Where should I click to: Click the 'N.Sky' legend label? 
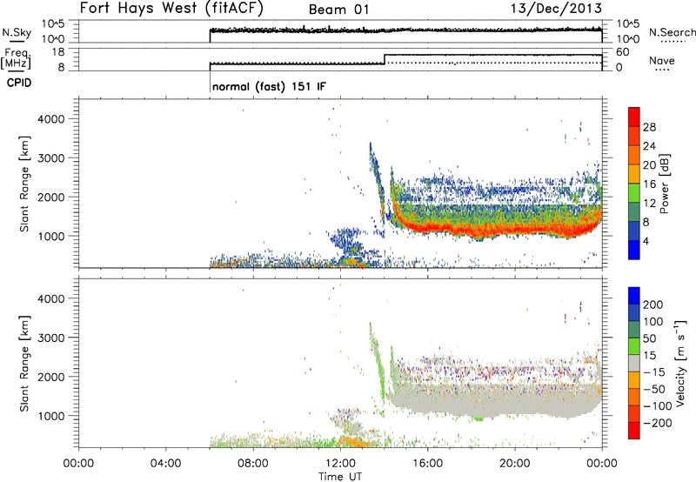tap(17, 32)
